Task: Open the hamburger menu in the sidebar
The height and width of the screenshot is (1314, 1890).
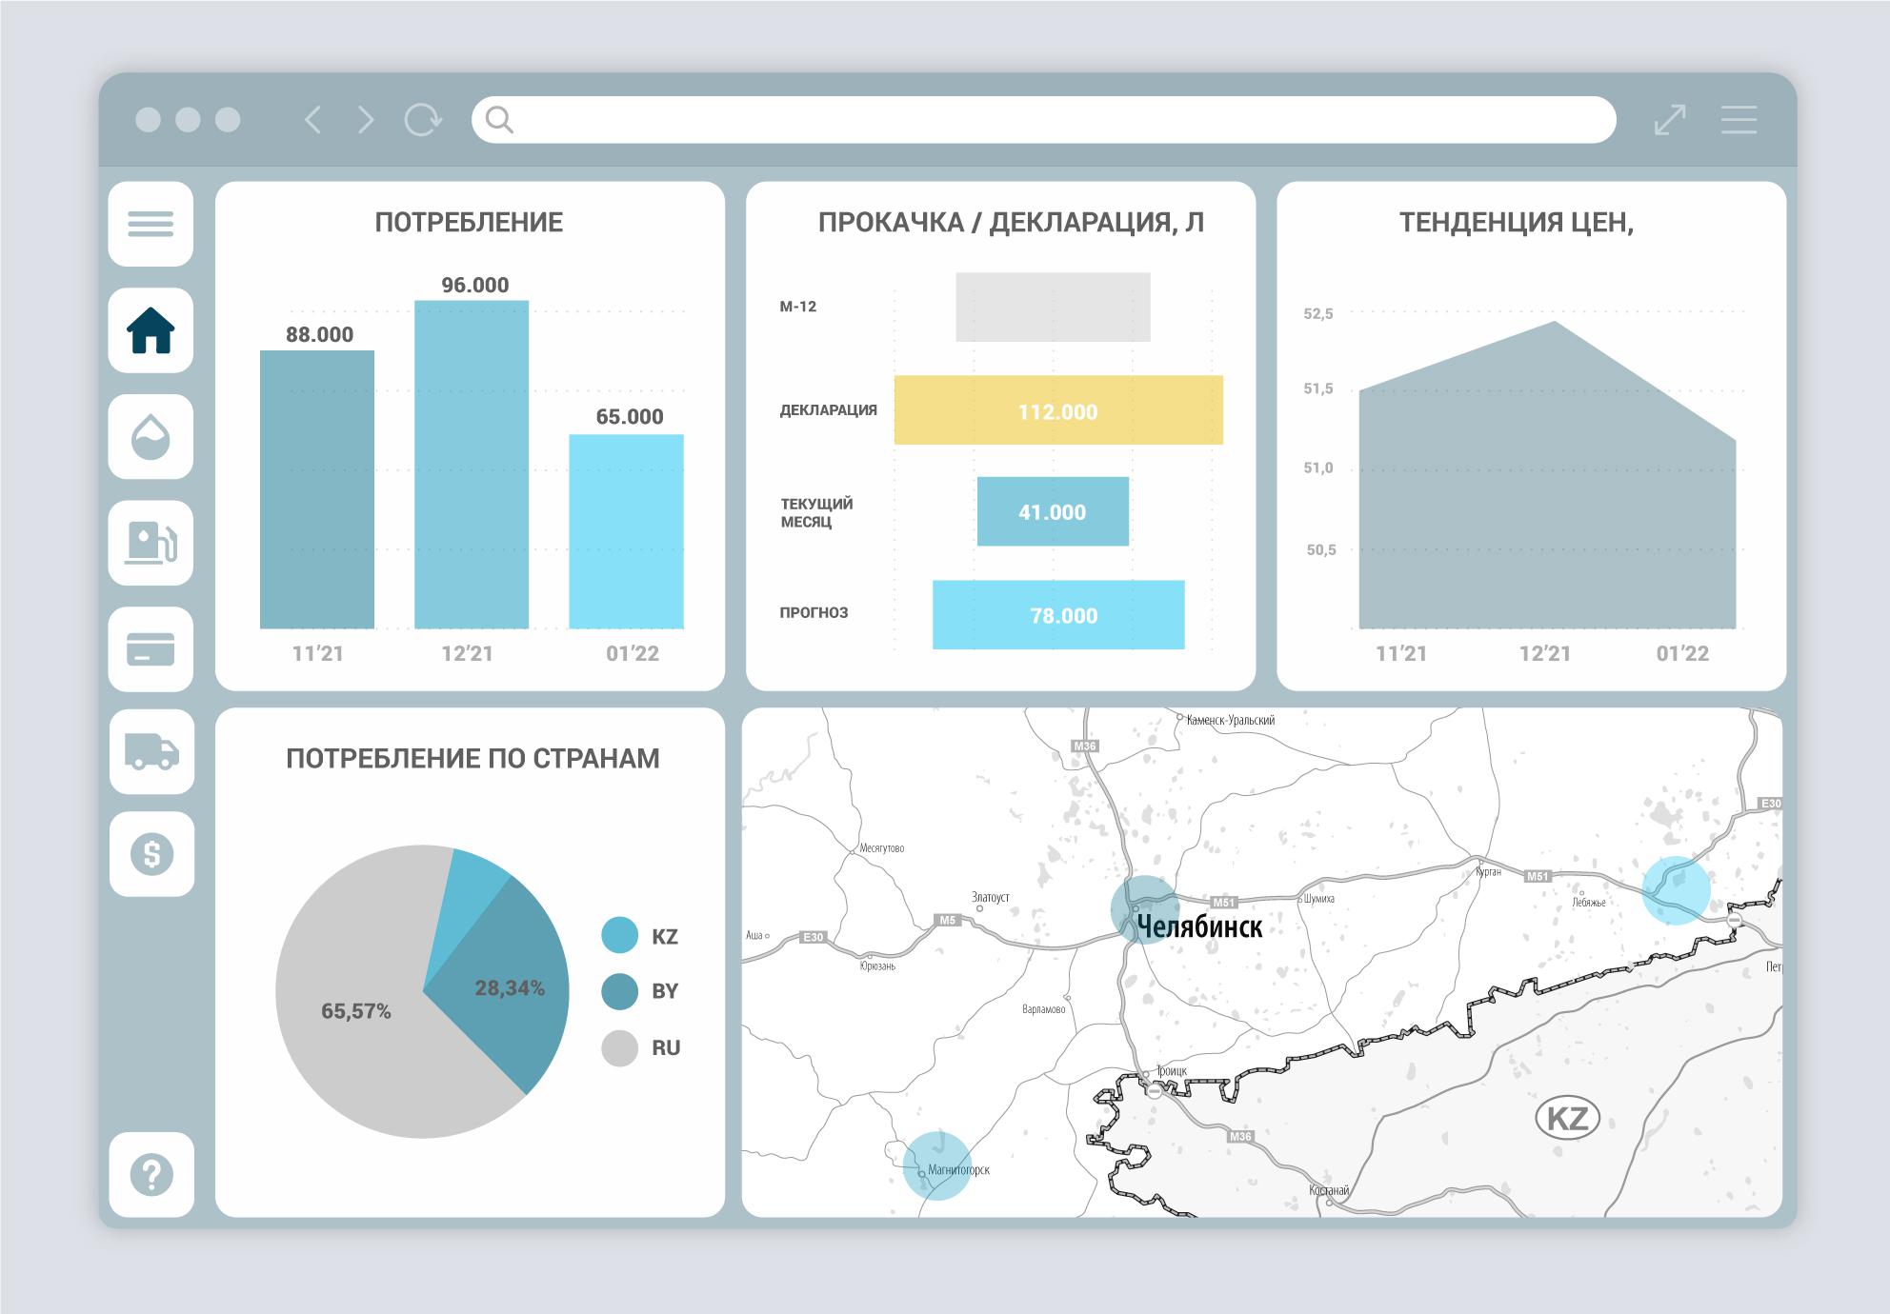Action: pos(151,224)
